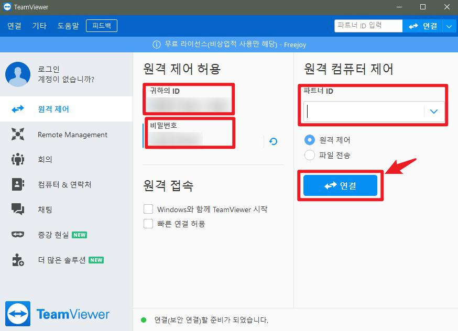Click the TeamViewer logo at bottom left
Viewport: 458px width, 331px height.
point(18,314)
